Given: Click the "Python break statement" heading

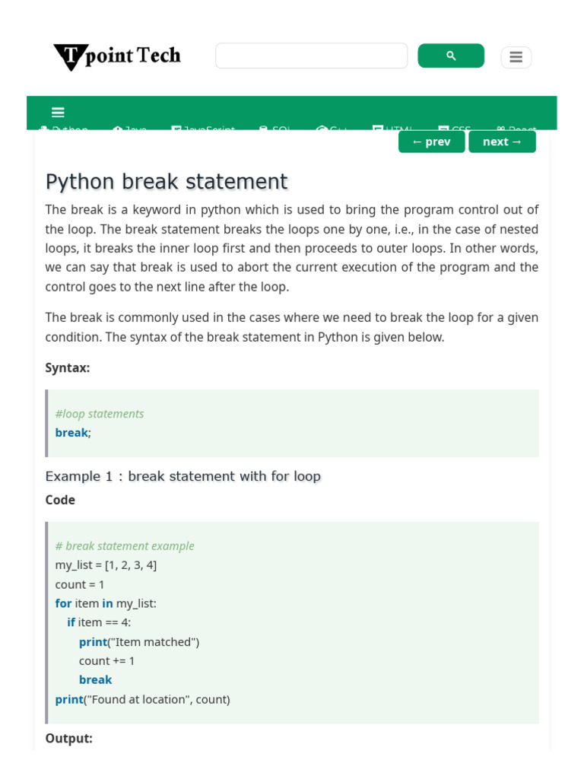Looking at the screenshot, I should click(x=167, y=182).
